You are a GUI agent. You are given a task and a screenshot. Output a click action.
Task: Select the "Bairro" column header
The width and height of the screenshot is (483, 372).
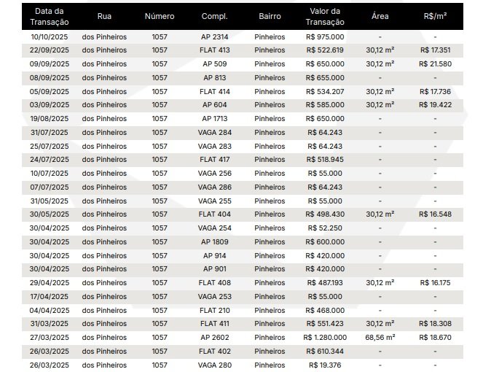[x=270, y=16]
